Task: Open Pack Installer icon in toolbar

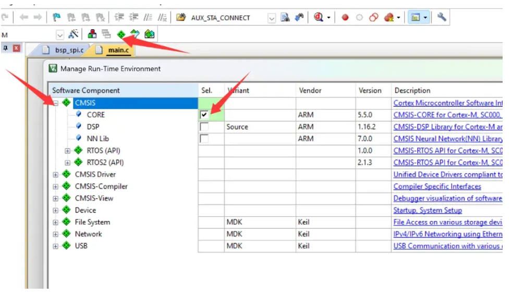Action: [x=149, y=34]
